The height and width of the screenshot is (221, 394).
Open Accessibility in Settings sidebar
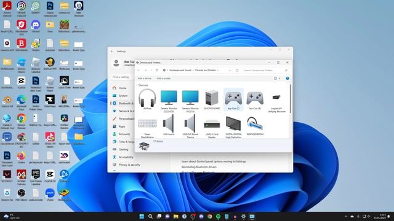pyautogui.click(x=126, y=157)
